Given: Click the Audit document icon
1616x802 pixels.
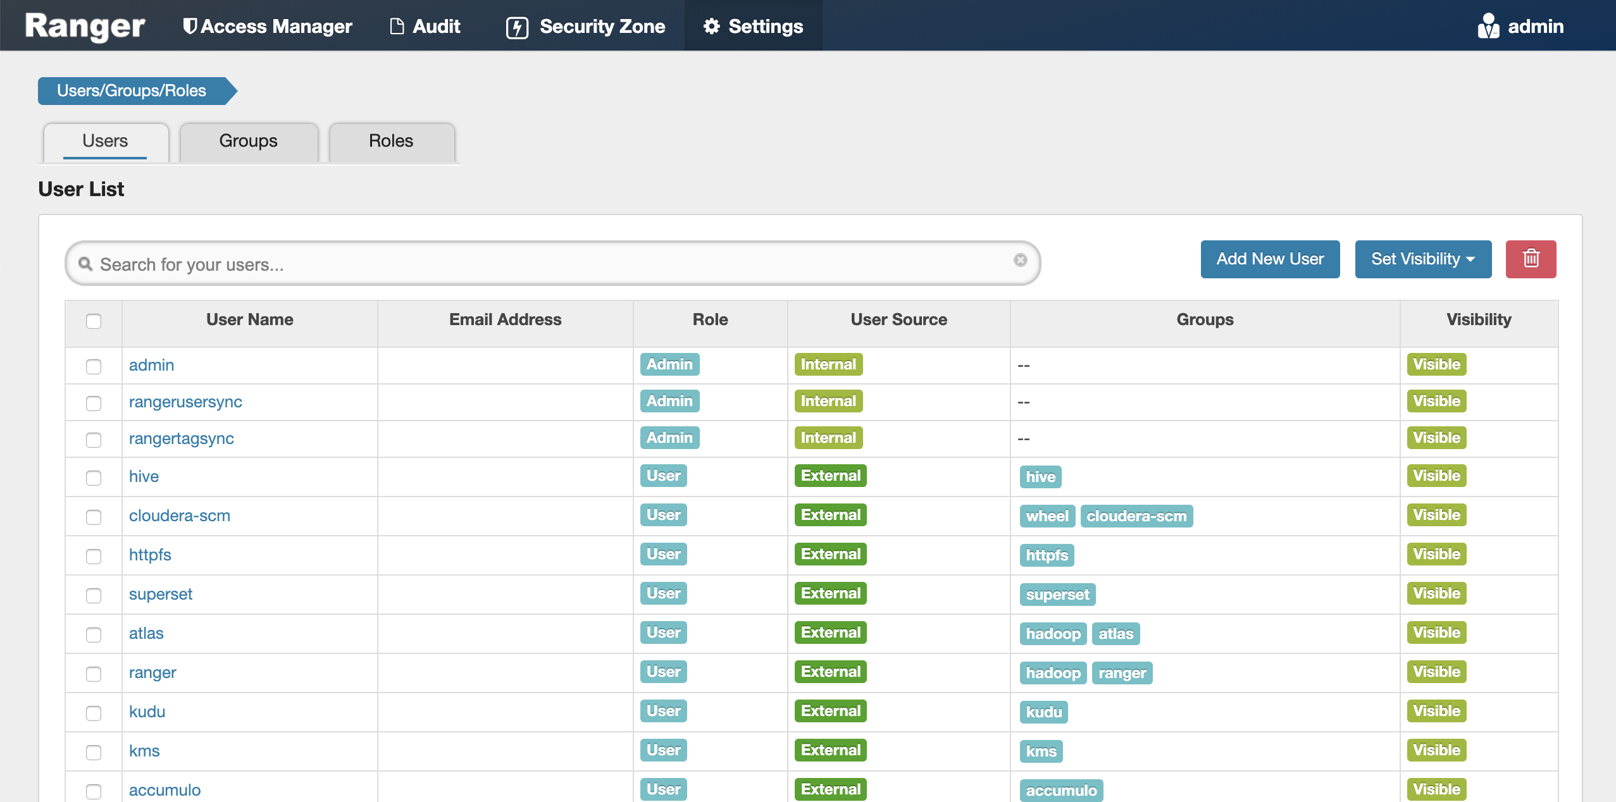Looking at the screenshot, I should click(397, 26).
